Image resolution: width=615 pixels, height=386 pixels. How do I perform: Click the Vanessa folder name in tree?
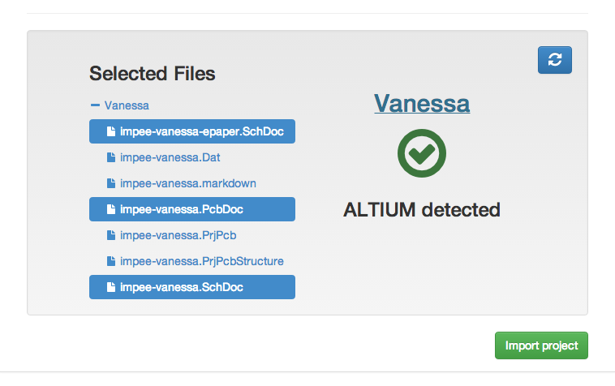127,105
